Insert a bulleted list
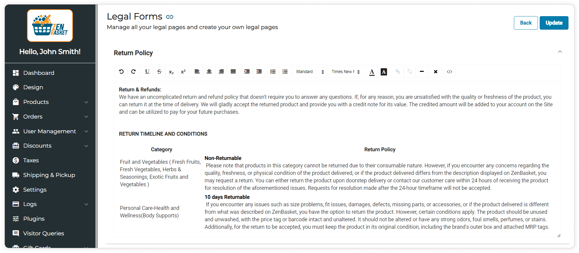Image resolution: width=579 pixels, height=253 pixels. pyautogui.click(x=273, y=72)
